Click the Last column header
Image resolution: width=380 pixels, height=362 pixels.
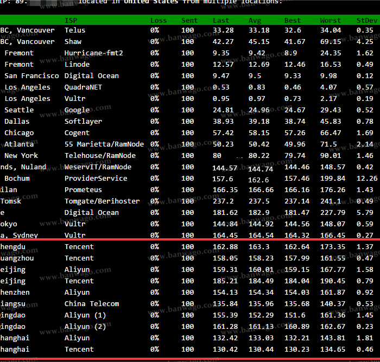point(221,21)
